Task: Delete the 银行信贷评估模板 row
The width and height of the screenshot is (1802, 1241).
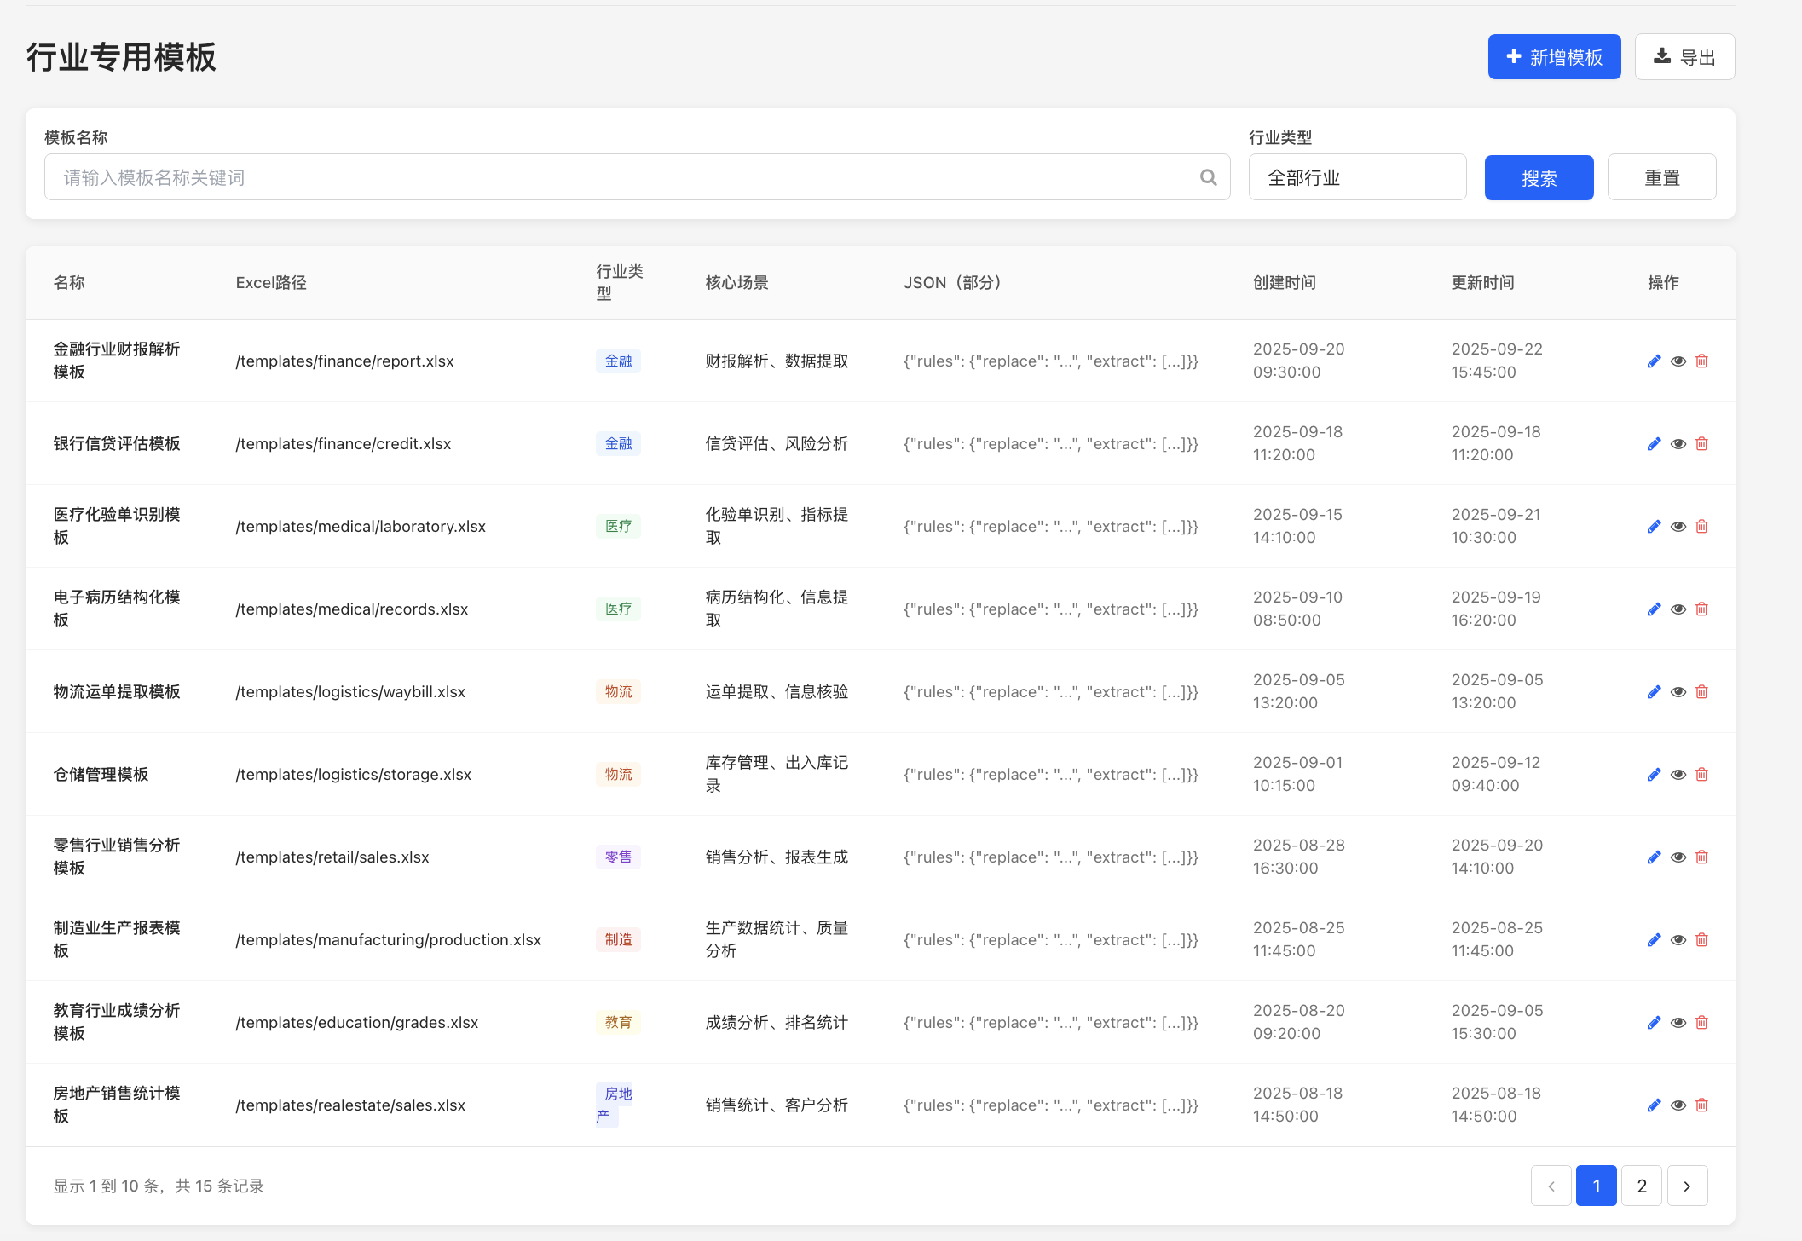Action: (x=1701, y=444)
